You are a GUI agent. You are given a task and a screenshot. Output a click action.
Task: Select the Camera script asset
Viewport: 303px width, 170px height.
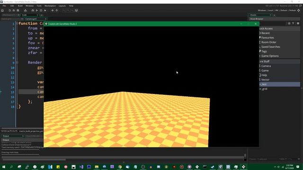tap(266, 66)
